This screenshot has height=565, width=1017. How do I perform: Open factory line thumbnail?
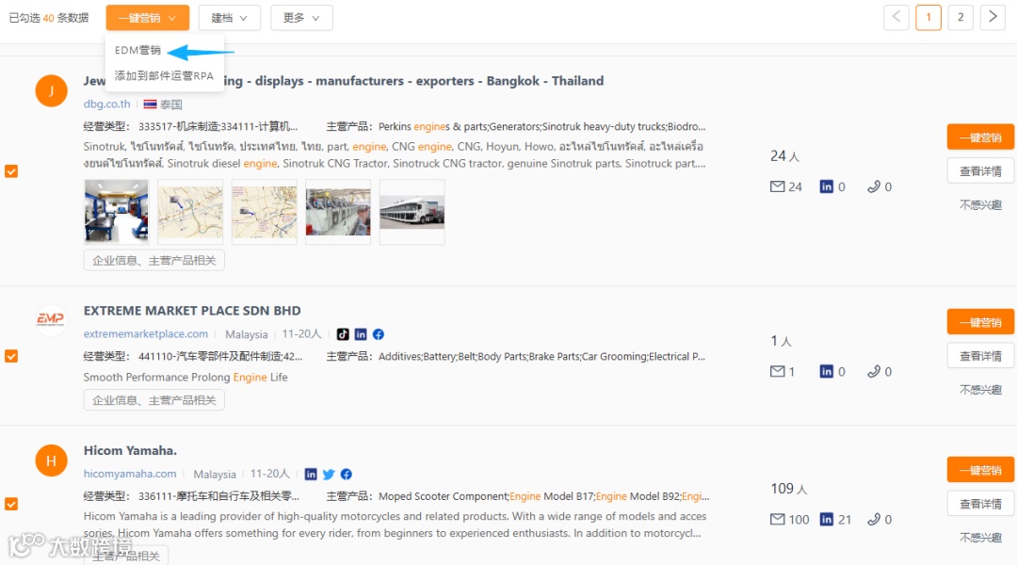338,212
